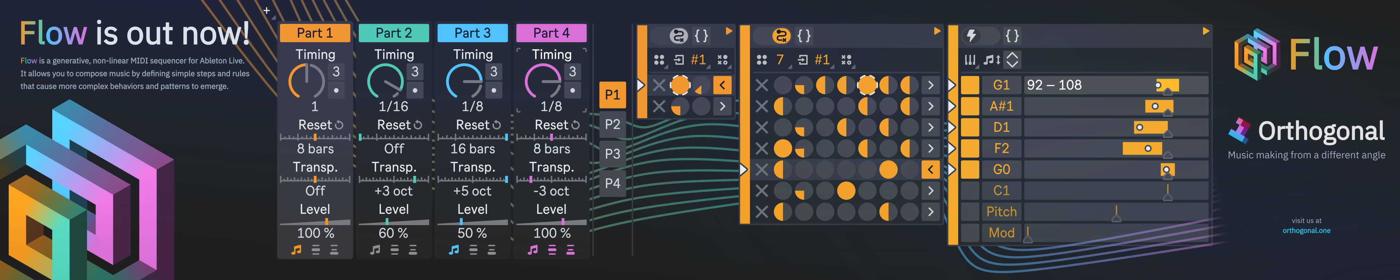The height and width of the screenshot is (280, 1400).
Task: Click the X icon on first row of large sequencer
Action: 761,85
